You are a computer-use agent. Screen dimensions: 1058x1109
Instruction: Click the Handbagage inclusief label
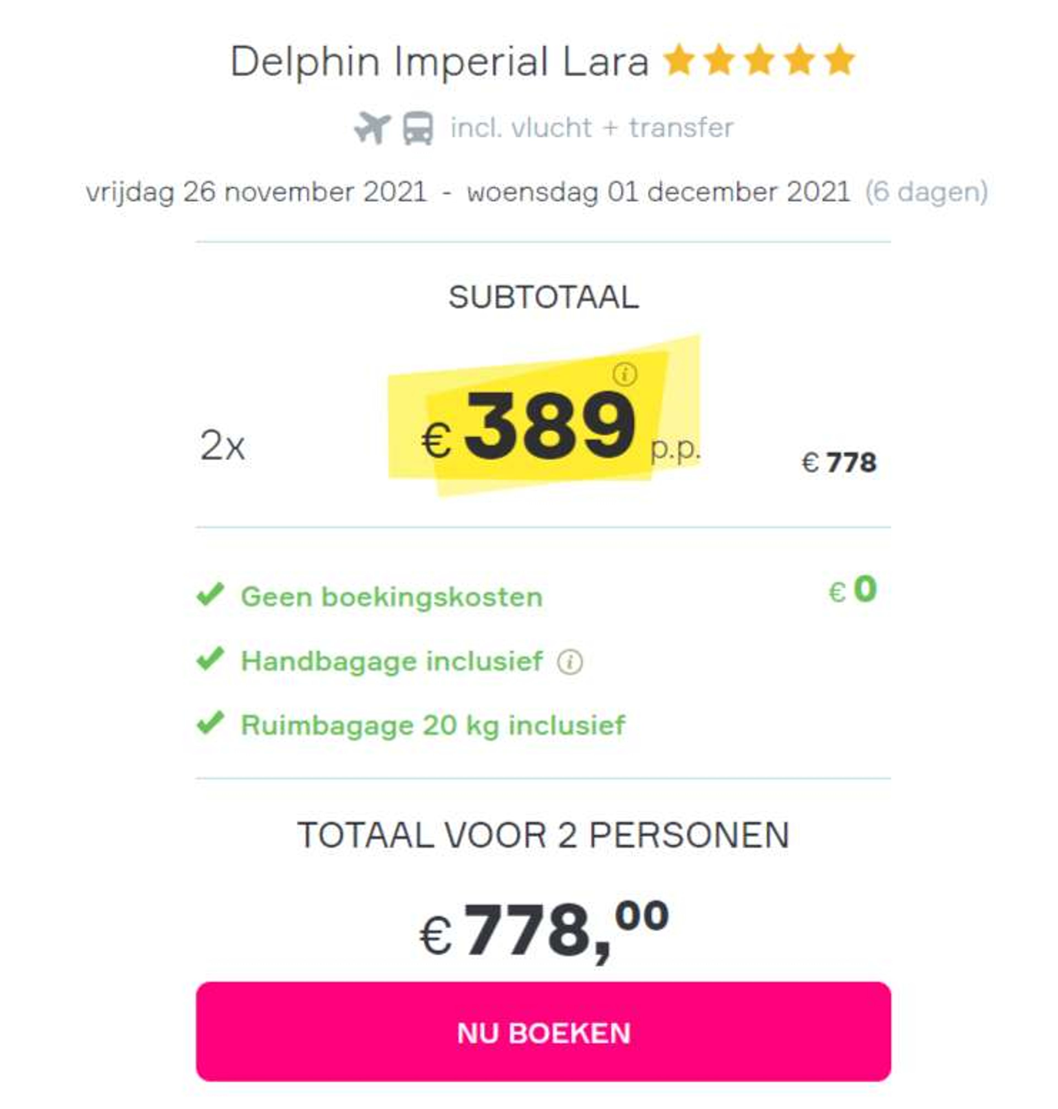coord(392,661)
